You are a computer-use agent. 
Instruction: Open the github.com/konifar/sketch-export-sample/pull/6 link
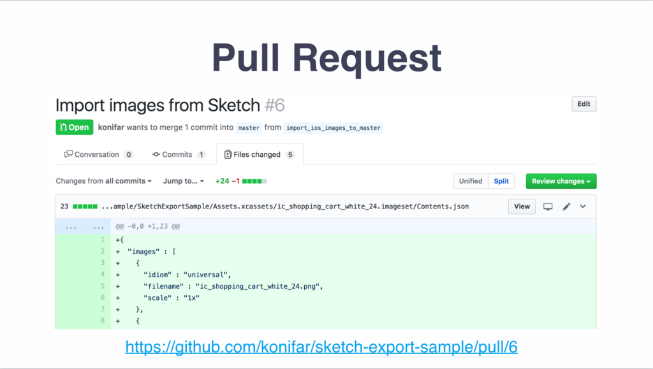[x=321, y=347]
